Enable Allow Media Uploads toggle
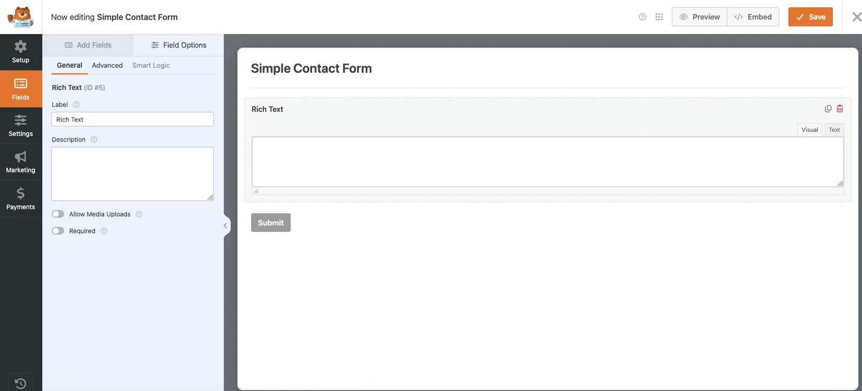862x391 pixels. 58,214
